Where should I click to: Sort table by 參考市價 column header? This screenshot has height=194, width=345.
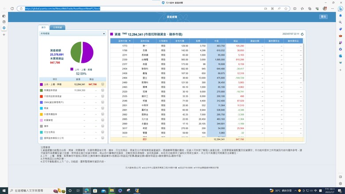180,41
